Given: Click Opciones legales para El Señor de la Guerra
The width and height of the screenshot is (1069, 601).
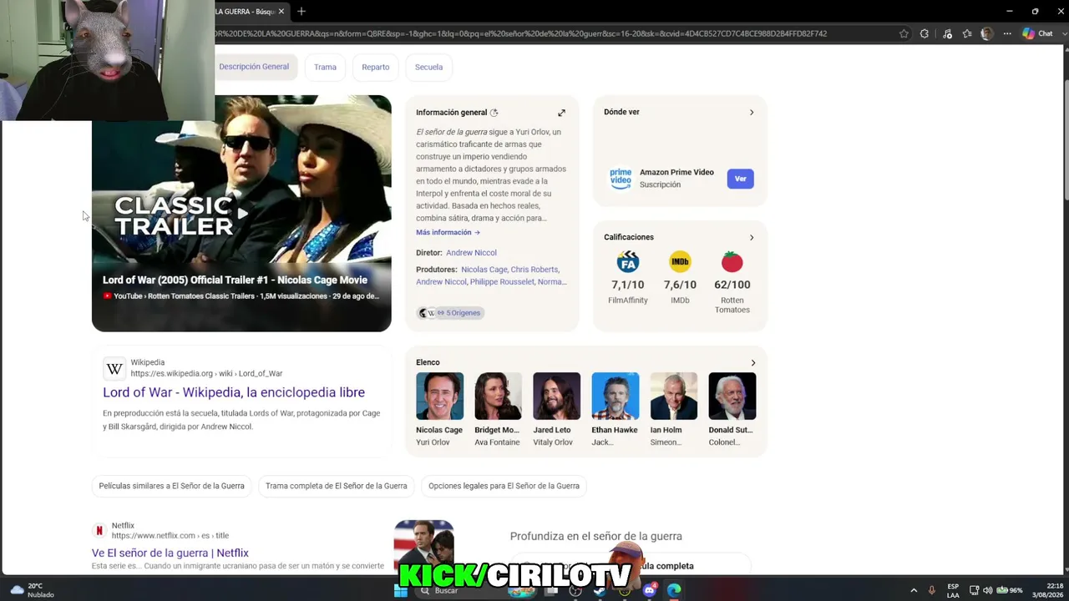Looking at the screenshot, I should (504, 486).
